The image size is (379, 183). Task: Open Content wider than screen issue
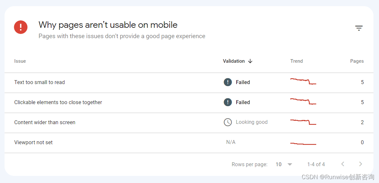click(45, 123)
